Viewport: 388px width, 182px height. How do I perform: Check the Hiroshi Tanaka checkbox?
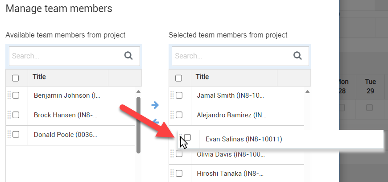click(179, 174)
